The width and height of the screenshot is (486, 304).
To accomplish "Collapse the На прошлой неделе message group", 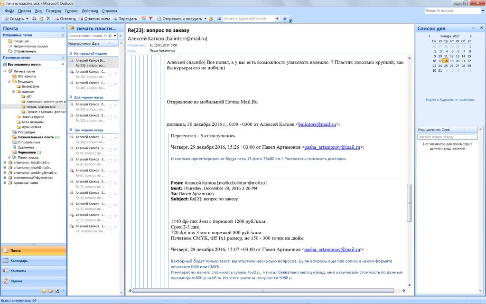I will point(70,53).
